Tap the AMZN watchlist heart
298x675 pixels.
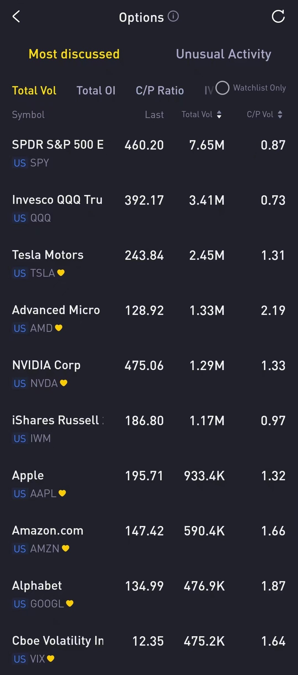point(66,548)
